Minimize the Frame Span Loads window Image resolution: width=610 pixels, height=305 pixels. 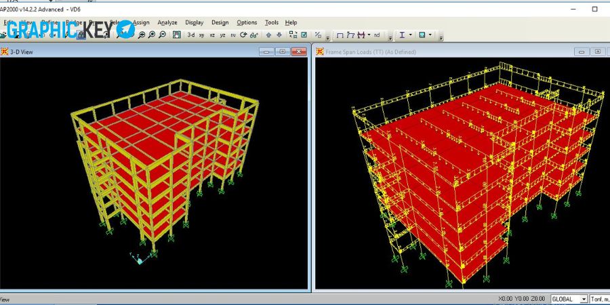click(582, 52)
